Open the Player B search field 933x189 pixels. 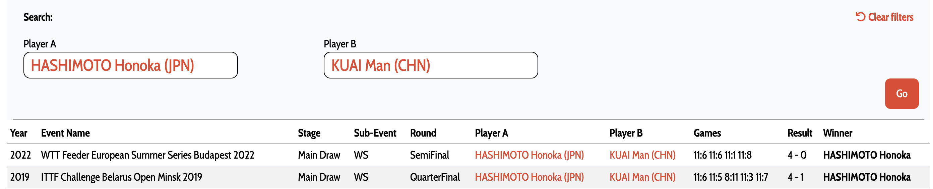point(431,65)
